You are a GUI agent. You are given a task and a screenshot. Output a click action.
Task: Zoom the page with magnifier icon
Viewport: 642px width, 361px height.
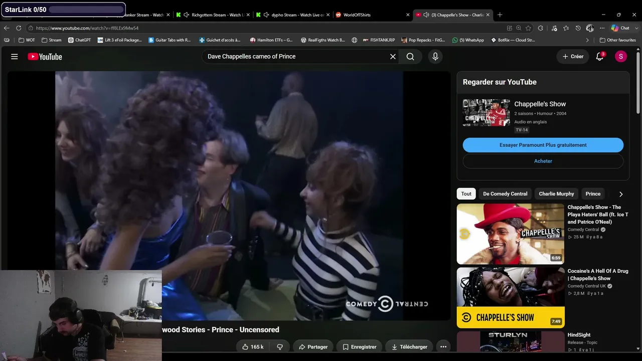519,28
